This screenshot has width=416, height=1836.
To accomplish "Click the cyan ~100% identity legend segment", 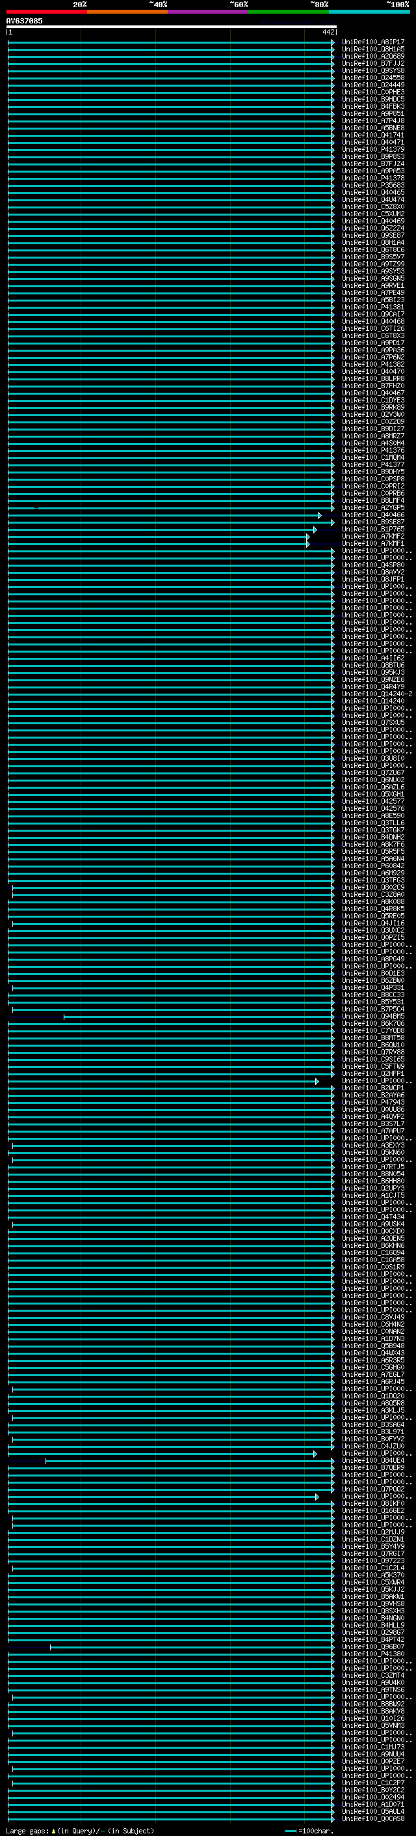I will point(369,12).
